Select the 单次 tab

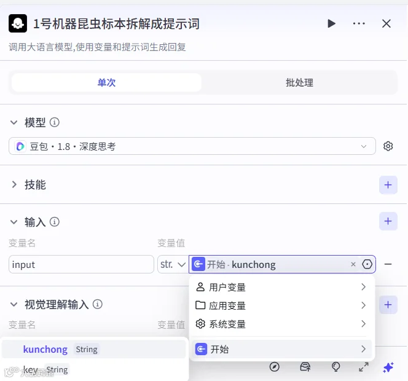click(106, 82)
